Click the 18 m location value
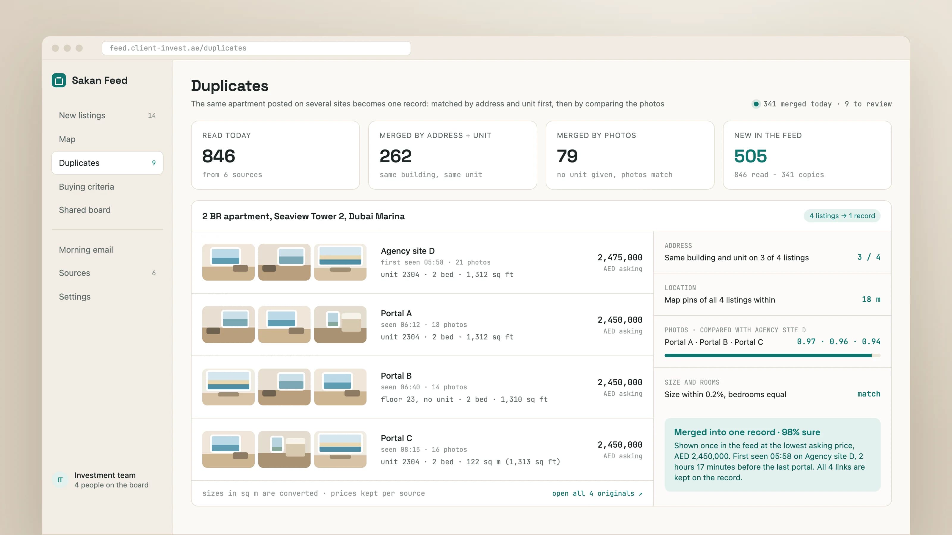The image size is (952, 535). point(871,299)
